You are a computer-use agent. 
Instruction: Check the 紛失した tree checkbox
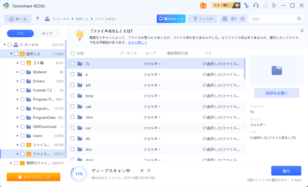click(16, 54)
